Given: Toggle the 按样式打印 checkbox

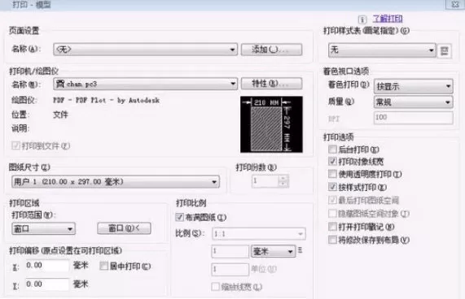Looking at the screenshot, I should click(333, 187).
